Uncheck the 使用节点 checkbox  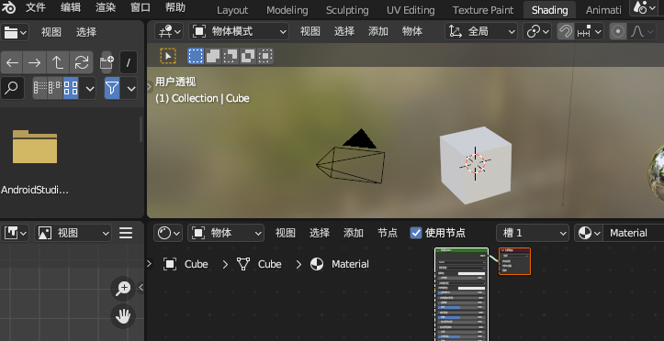(416, 233)
